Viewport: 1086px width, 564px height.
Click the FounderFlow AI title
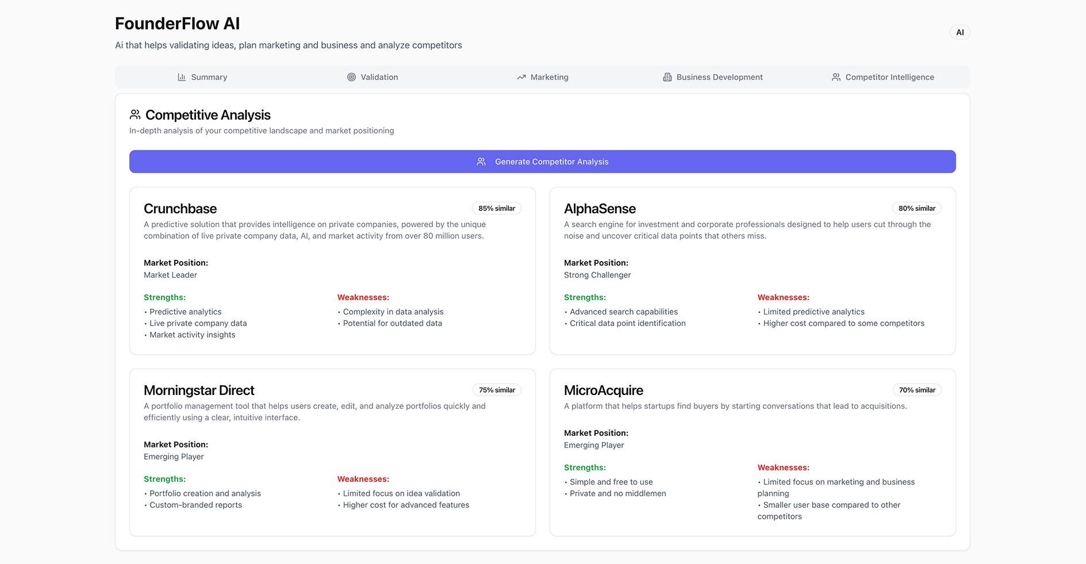(x=177, y=24)
